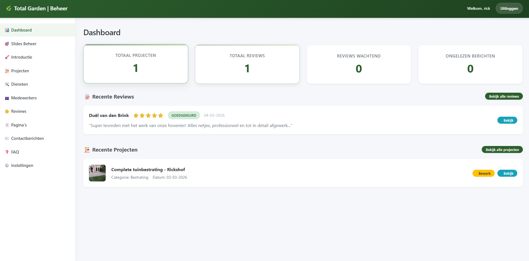The height and width of the screenshot is (261, 529).
Task: Navigate to Diensten
Action: click(x=37, y=84)
